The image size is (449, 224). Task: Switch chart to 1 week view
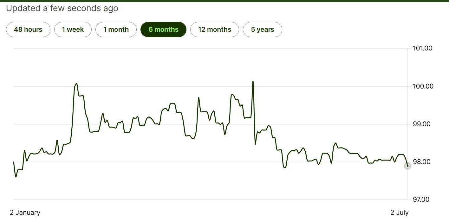pos(73,30)
